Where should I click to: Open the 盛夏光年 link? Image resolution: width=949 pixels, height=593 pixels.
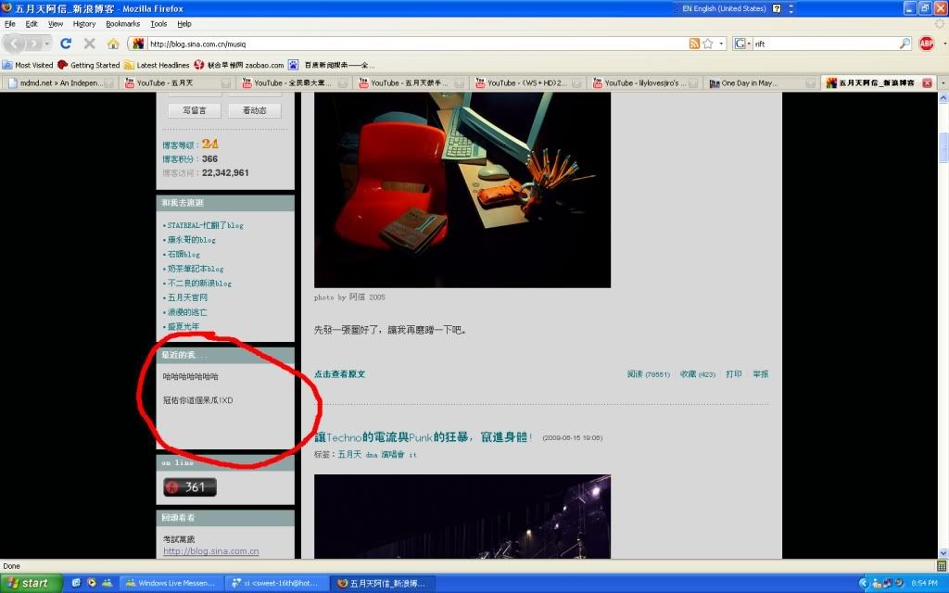click(x=183, y=327)
